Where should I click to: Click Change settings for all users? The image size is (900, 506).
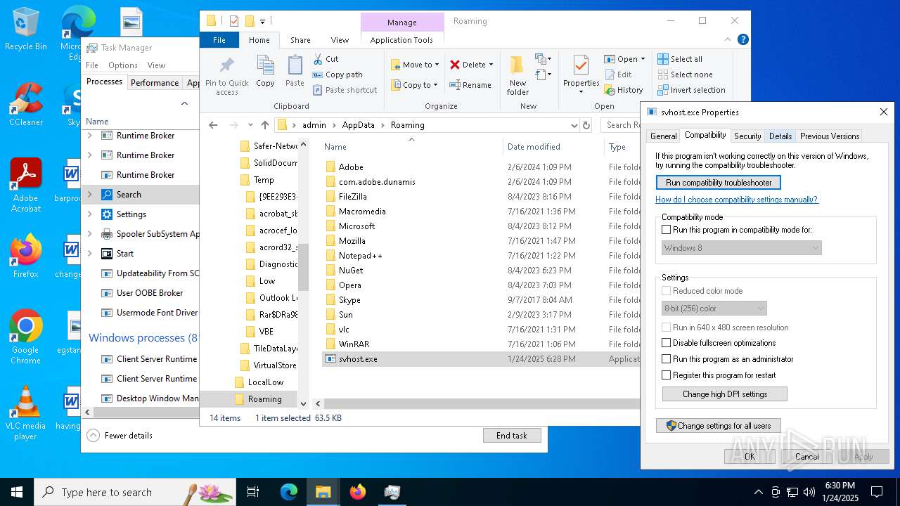[x=718, y=426]
